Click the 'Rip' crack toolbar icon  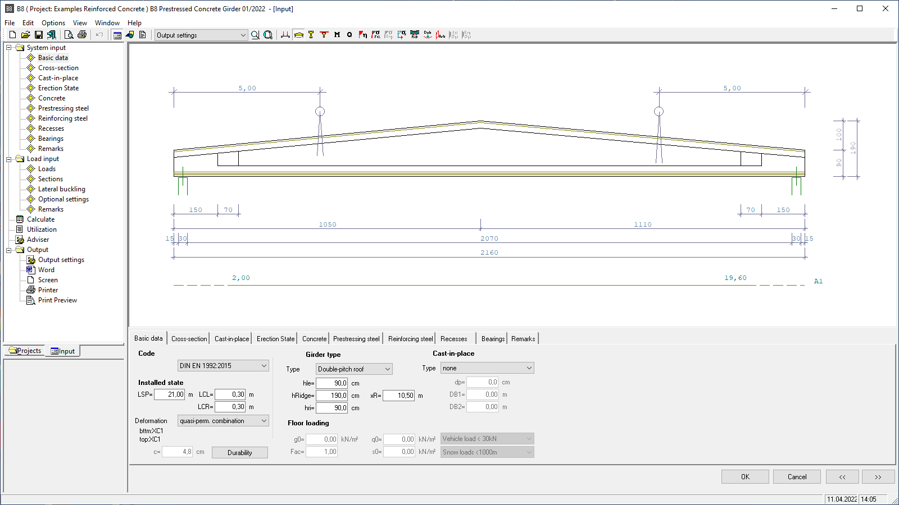tap(415, 35)
